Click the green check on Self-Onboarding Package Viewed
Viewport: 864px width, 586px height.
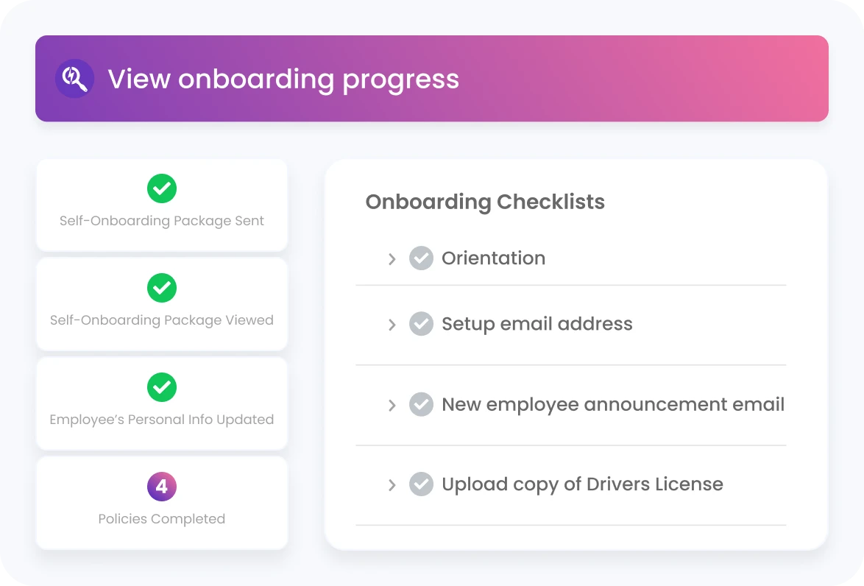tap(162, 288)
